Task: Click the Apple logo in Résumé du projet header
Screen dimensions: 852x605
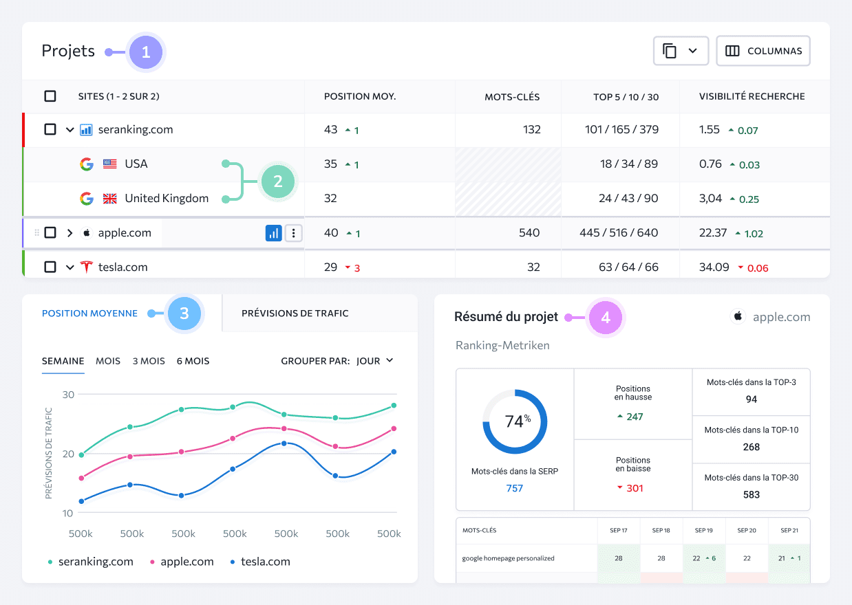Action: click(738, 316)
